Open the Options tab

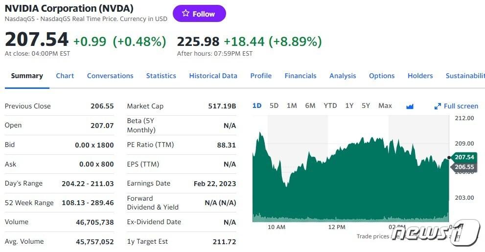click(x=382, y=76)
